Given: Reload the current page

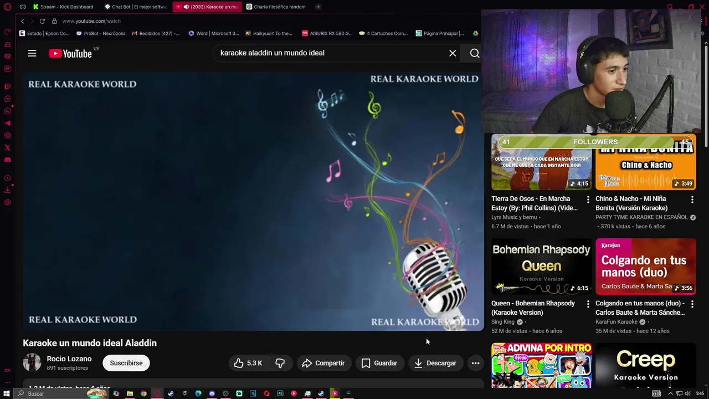Looking at the screenshot, I should coord(42,21).
